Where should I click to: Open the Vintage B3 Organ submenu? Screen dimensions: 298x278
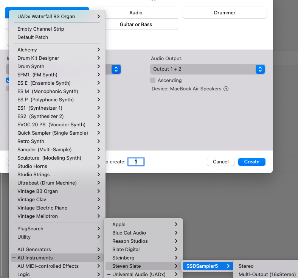click(57, 191)
